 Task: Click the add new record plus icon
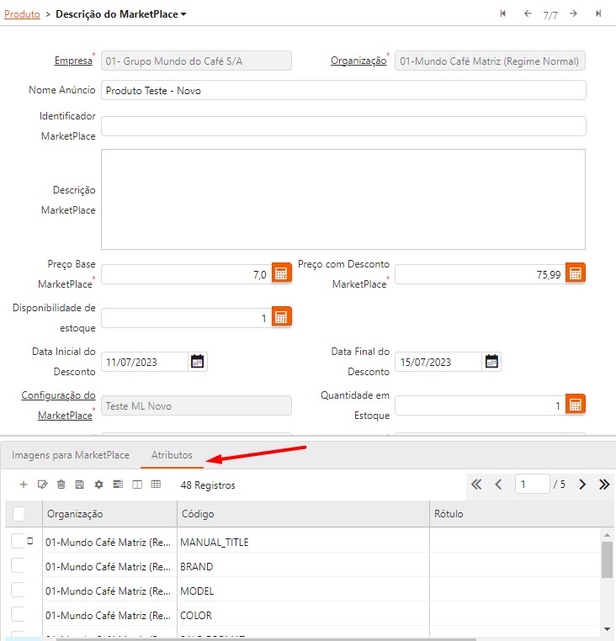tap(24, 485)
